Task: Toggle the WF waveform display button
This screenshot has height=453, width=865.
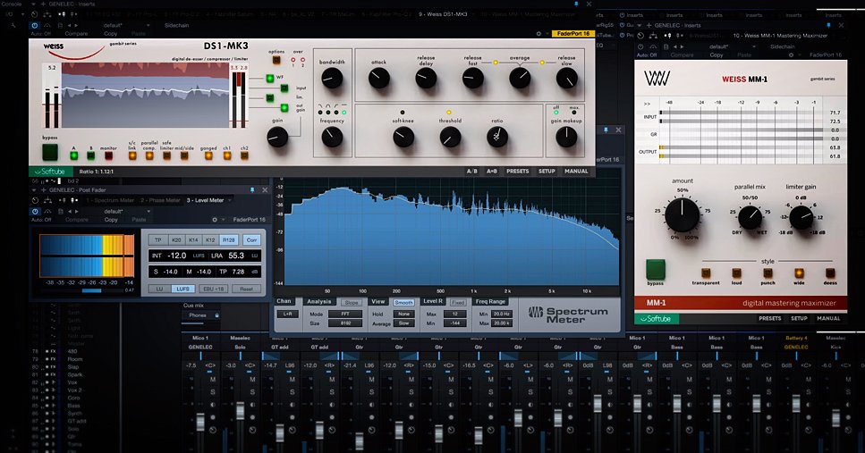Action: (x=268, y=78)
